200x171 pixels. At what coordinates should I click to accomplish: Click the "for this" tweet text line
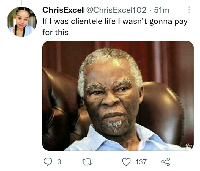(55, 32)
